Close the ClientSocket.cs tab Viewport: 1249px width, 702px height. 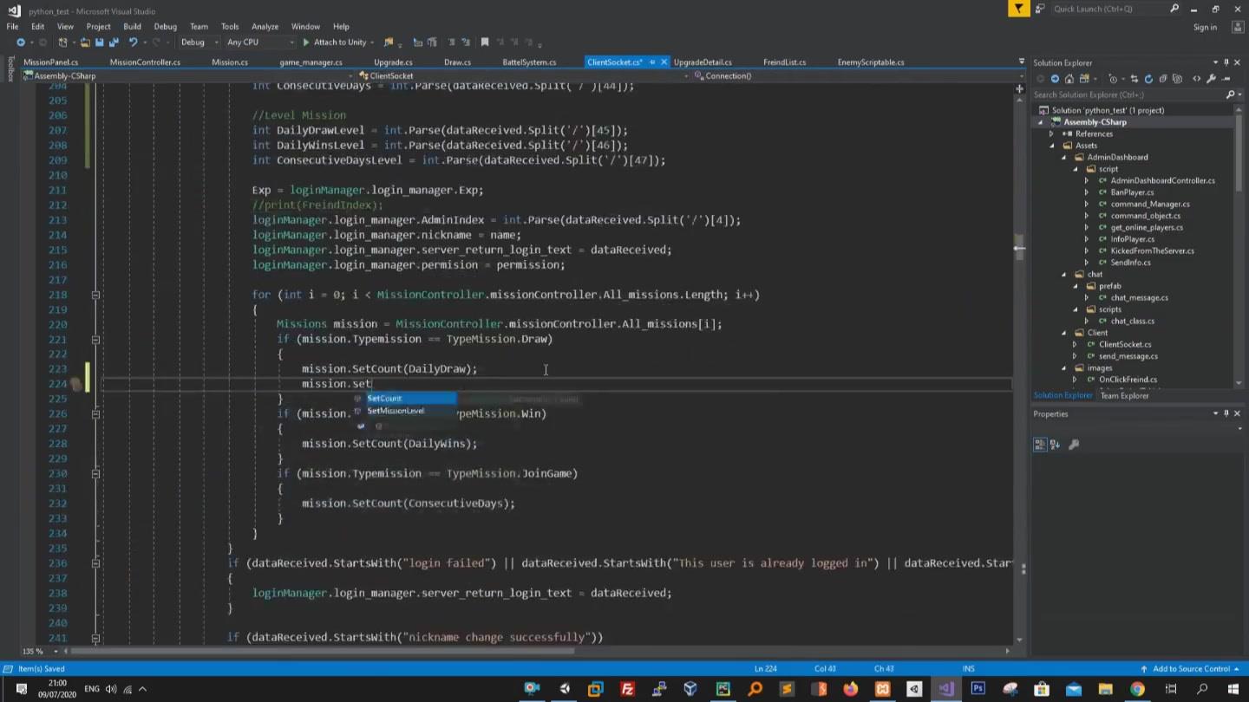(664, 62)
